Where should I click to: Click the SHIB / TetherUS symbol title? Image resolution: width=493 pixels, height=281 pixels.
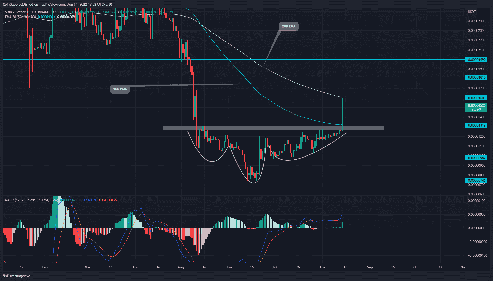[x=17, y=12]
